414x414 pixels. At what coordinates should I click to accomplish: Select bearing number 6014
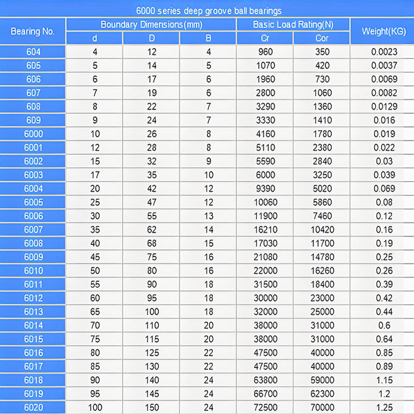33,326
